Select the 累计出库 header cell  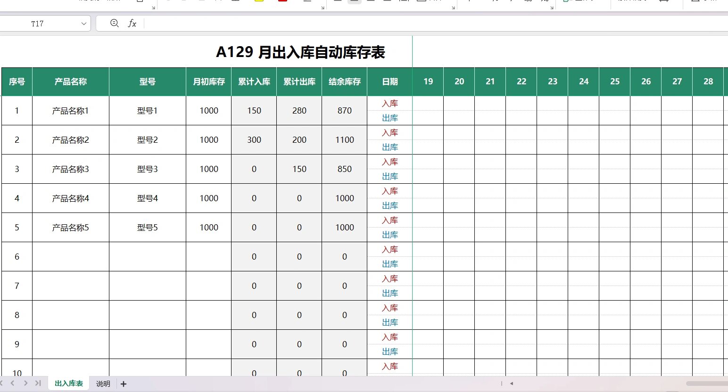click(299, 82)
